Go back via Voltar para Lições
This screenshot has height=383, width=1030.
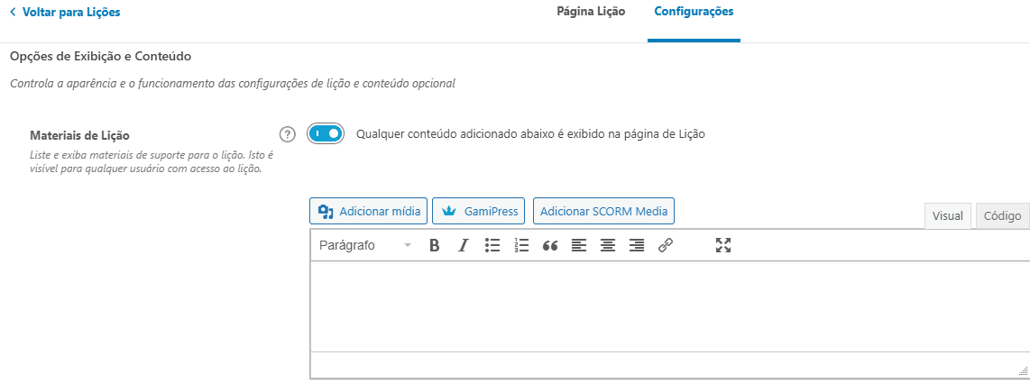point(65,12)
